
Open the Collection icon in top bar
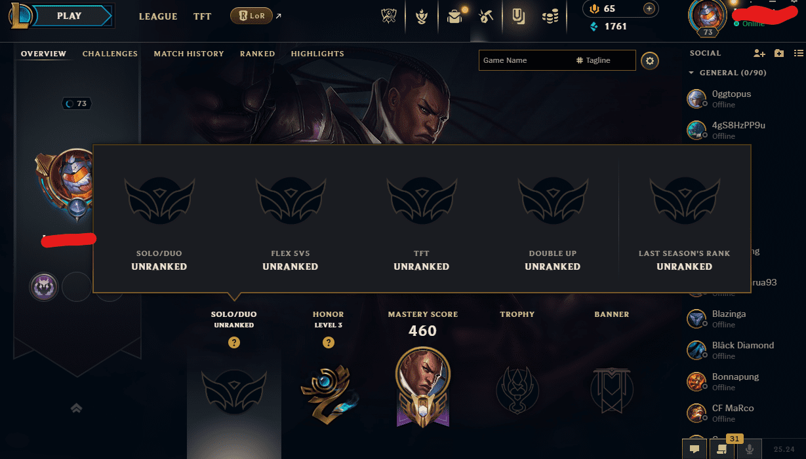(x=518, y=16)
